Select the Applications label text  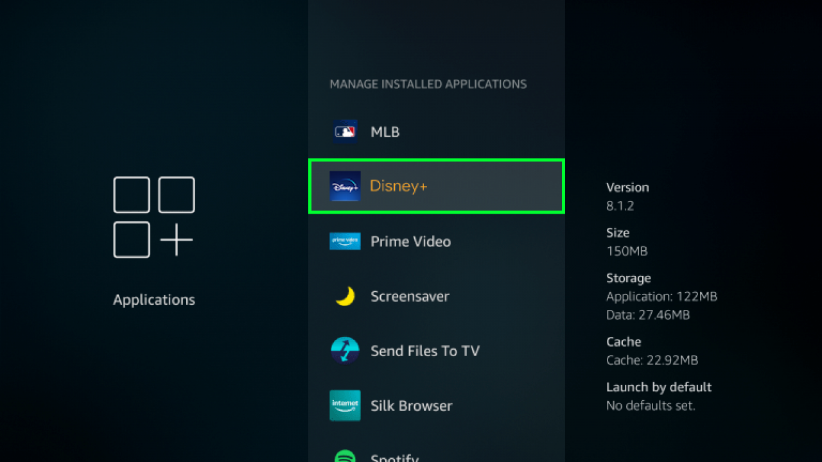(x=153, y=299)
